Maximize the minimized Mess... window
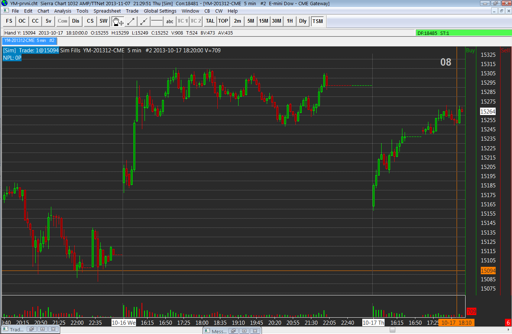This screenshot has width=512, height=334. click(244, 331)
